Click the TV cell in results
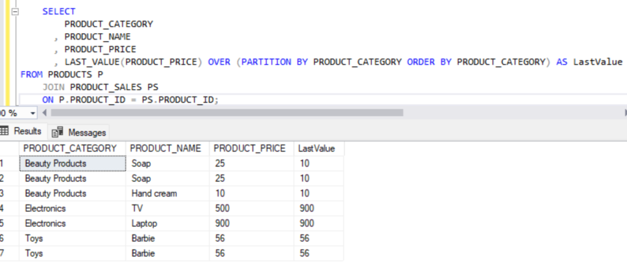 (137, 208)
